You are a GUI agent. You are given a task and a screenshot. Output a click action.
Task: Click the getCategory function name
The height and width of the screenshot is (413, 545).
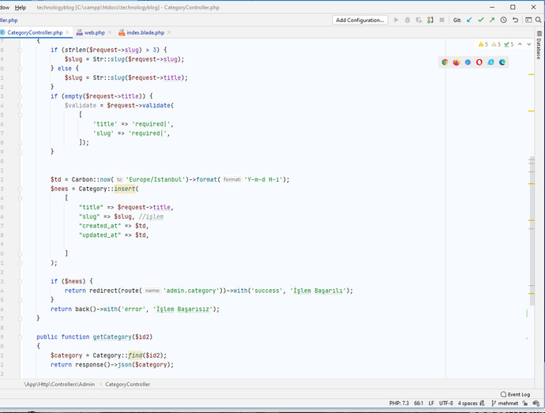112,337
